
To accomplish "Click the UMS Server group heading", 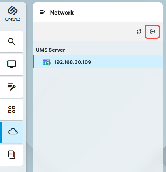I will [x=51, y=50].
